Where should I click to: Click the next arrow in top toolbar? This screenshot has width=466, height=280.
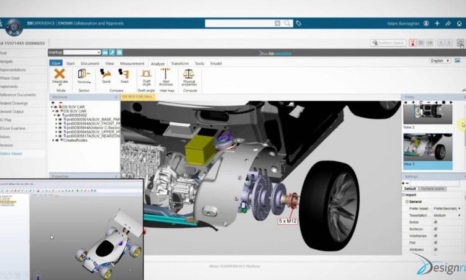[x=449, y=43]
